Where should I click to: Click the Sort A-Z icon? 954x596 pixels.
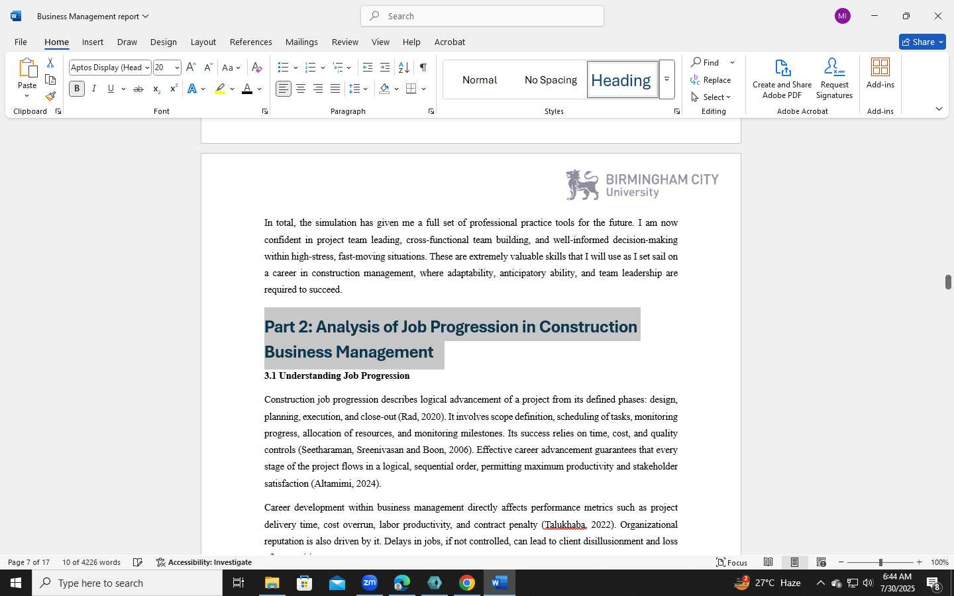tap(403, 68)
